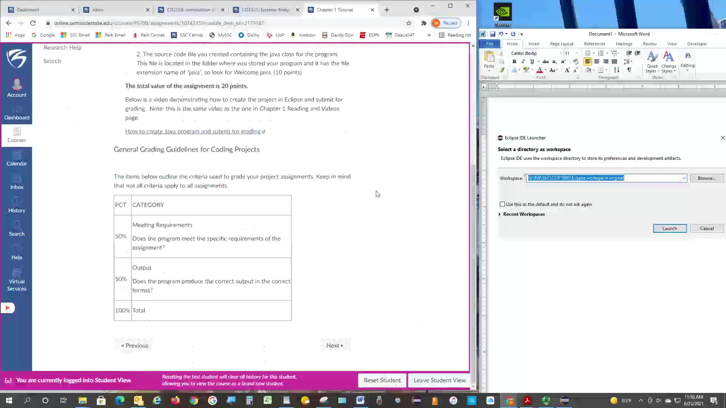Switch to Page Layout ribbon tab
The height and width of the screenshot is (408, 726).
pos(562,44)
